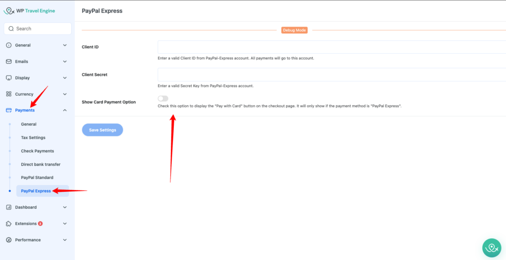Expand the Display section chevron

click(x=65, y=78)
